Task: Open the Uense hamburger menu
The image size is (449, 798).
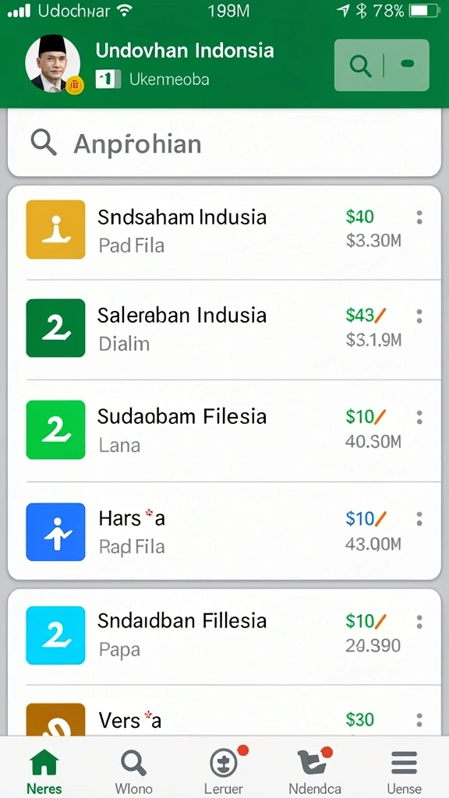Action: coord(405,771)
